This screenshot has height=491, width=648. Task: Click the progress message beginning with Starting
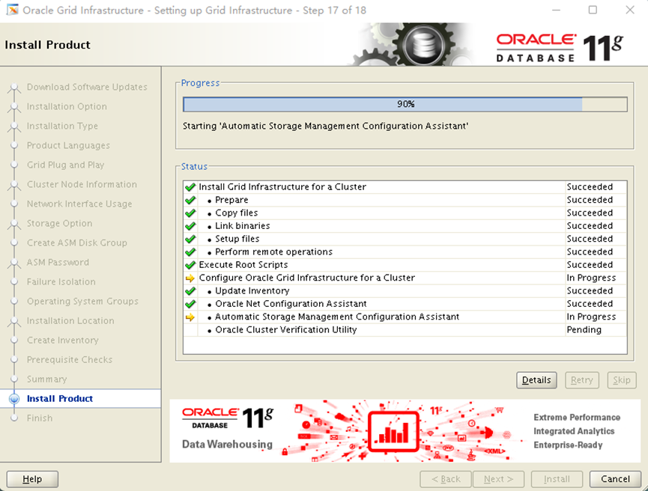pyautogui.click(x=326, y=126)
